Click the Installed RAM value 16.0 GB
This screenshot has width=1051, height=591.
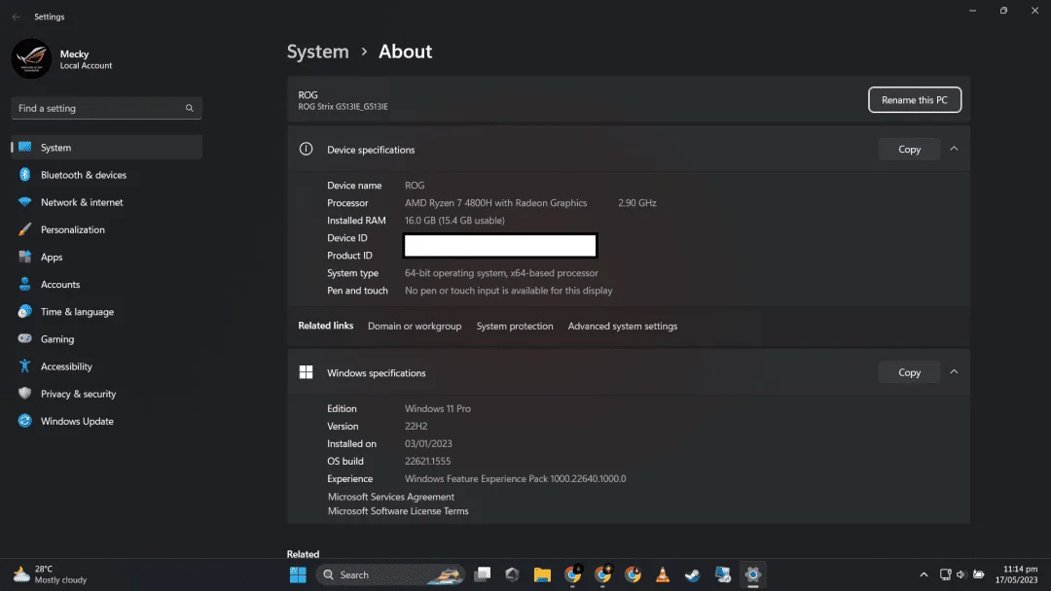pyautogui.click(x=454, y=221)
